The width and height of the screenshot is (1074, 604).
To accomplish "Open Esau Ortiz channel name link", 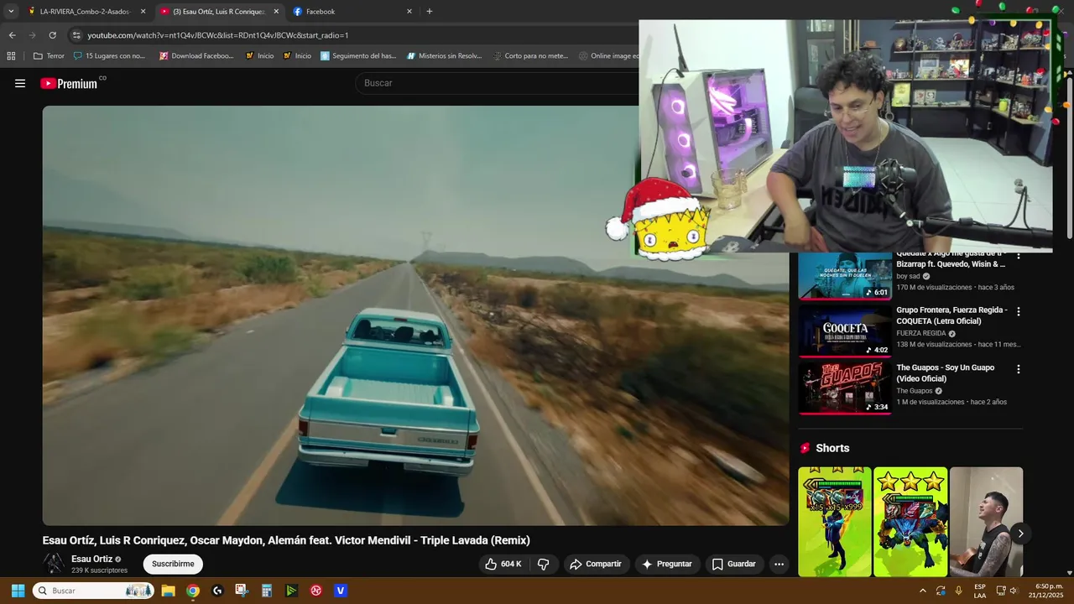I will 91,559.
